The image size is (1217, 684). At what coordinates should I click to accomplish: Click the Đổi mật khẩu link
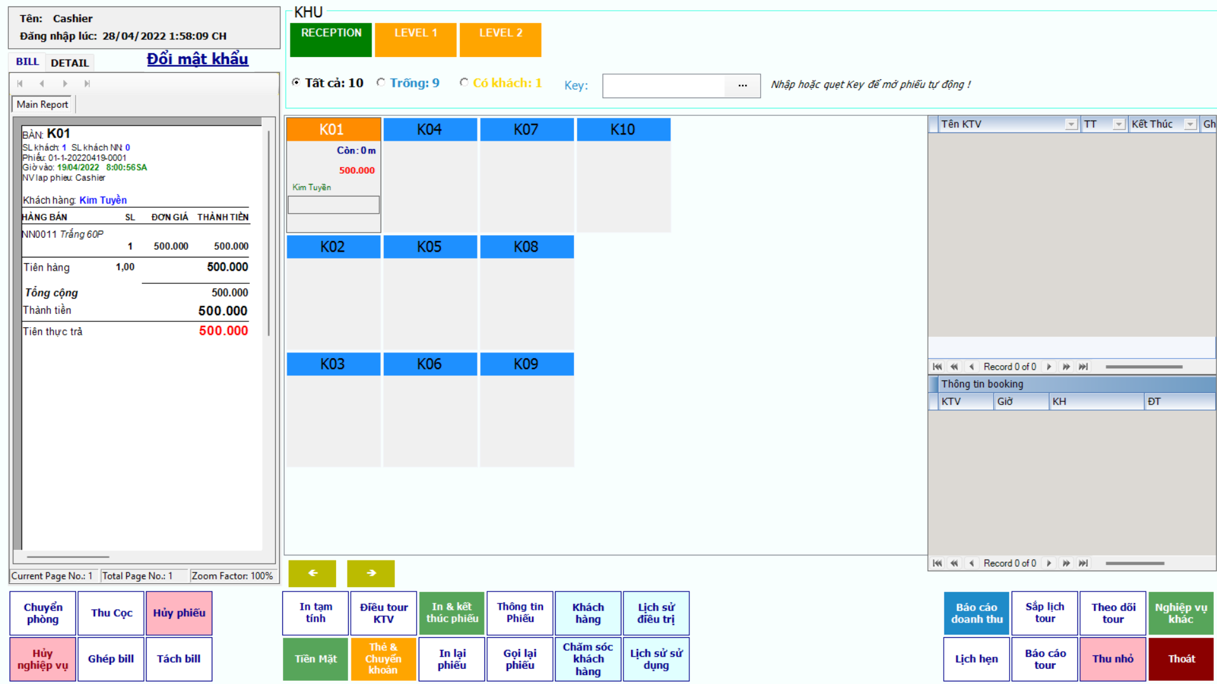pos(197,59)
